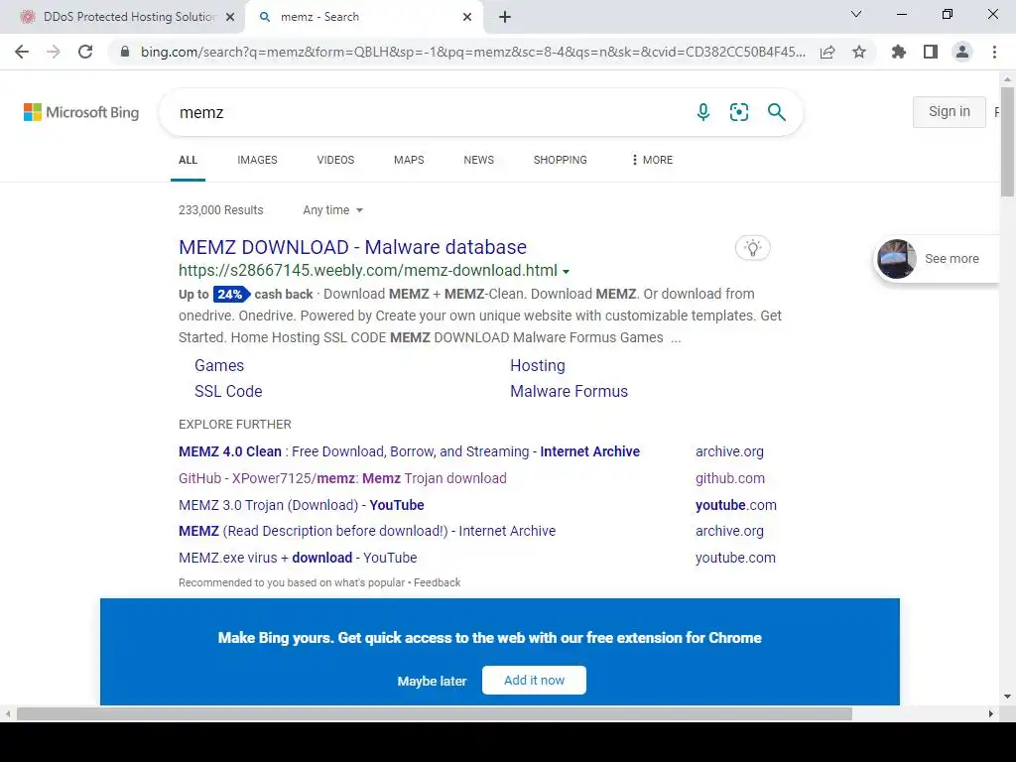Switch to VIDEOS results
Image resolution: width=1016 pixels, height=762 pixels.
tap(335, 160)
